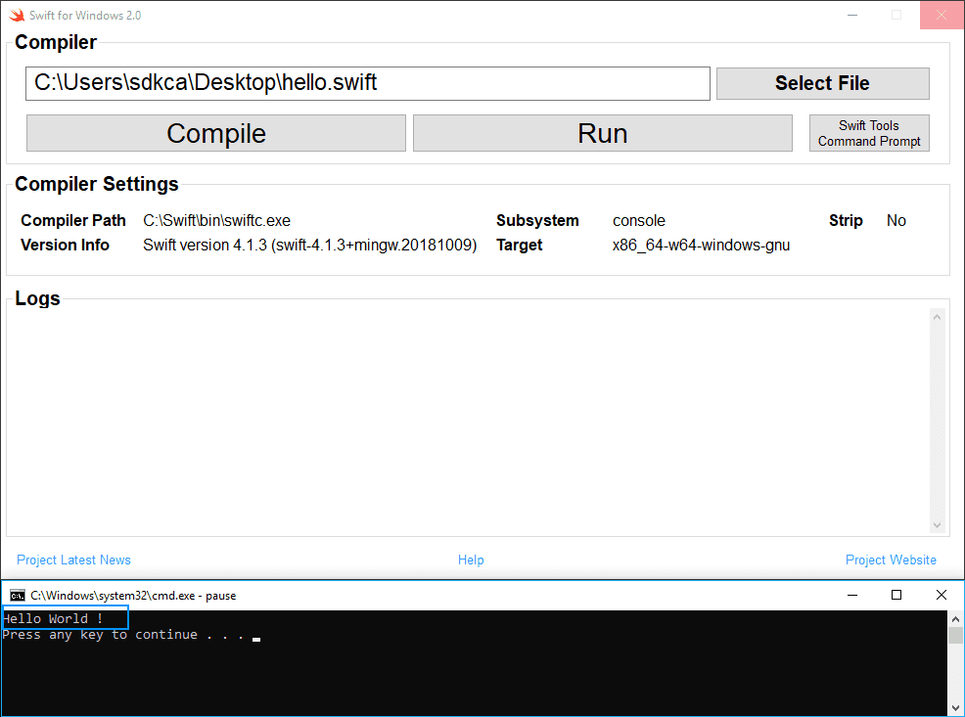Click the hello.swift file path field

(x=367, y=83)
